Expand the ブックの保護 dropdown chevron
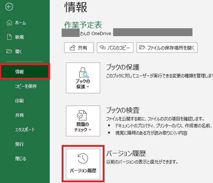The width and height of the screenshot is (213, 183). click(88, 86)
